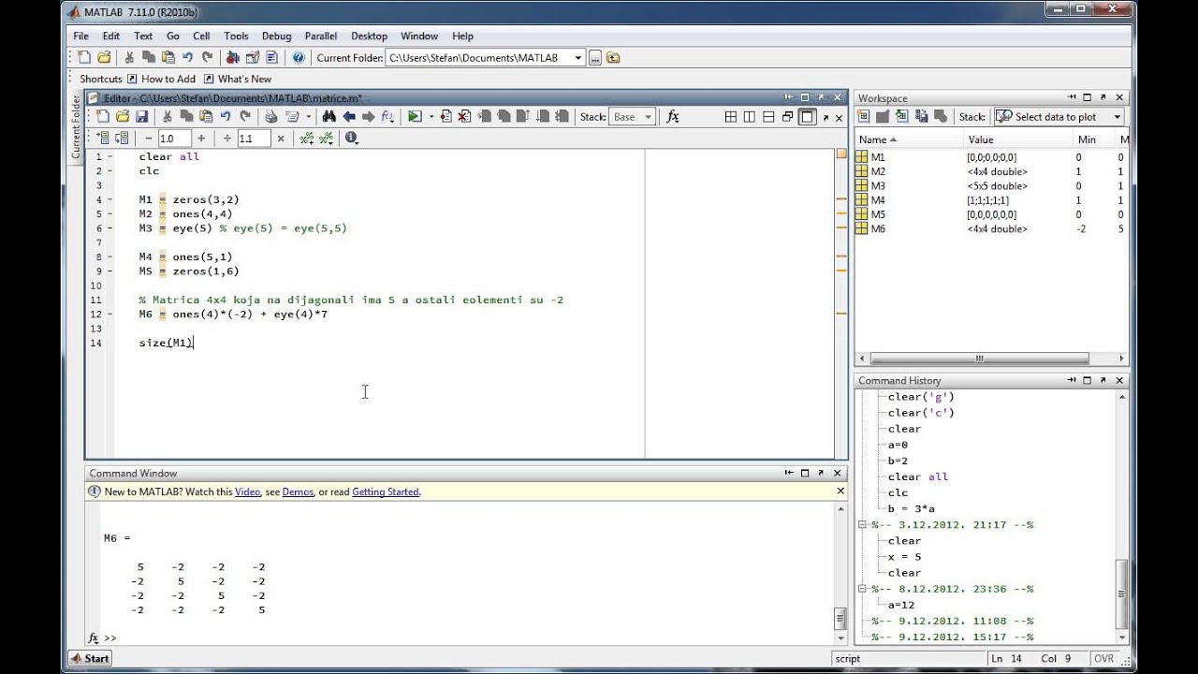Open Profiler icon in main toolbar

pos(271,58)
